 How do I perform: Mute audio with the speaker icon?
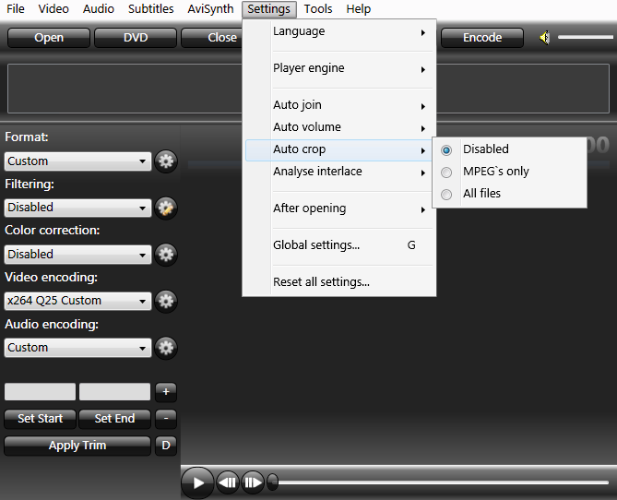pos(545,38)
